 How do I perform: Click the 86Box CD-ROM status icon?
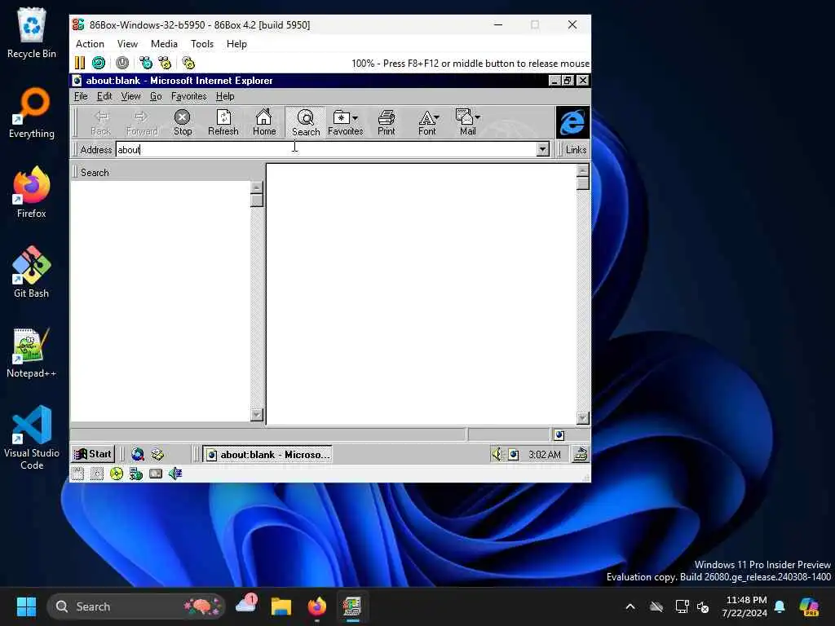(117, 474)
